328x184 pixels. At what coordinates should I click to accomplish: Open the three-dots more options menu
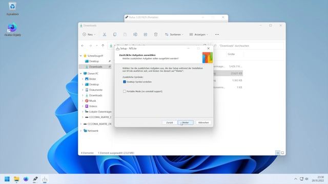[x=217, y=34]
